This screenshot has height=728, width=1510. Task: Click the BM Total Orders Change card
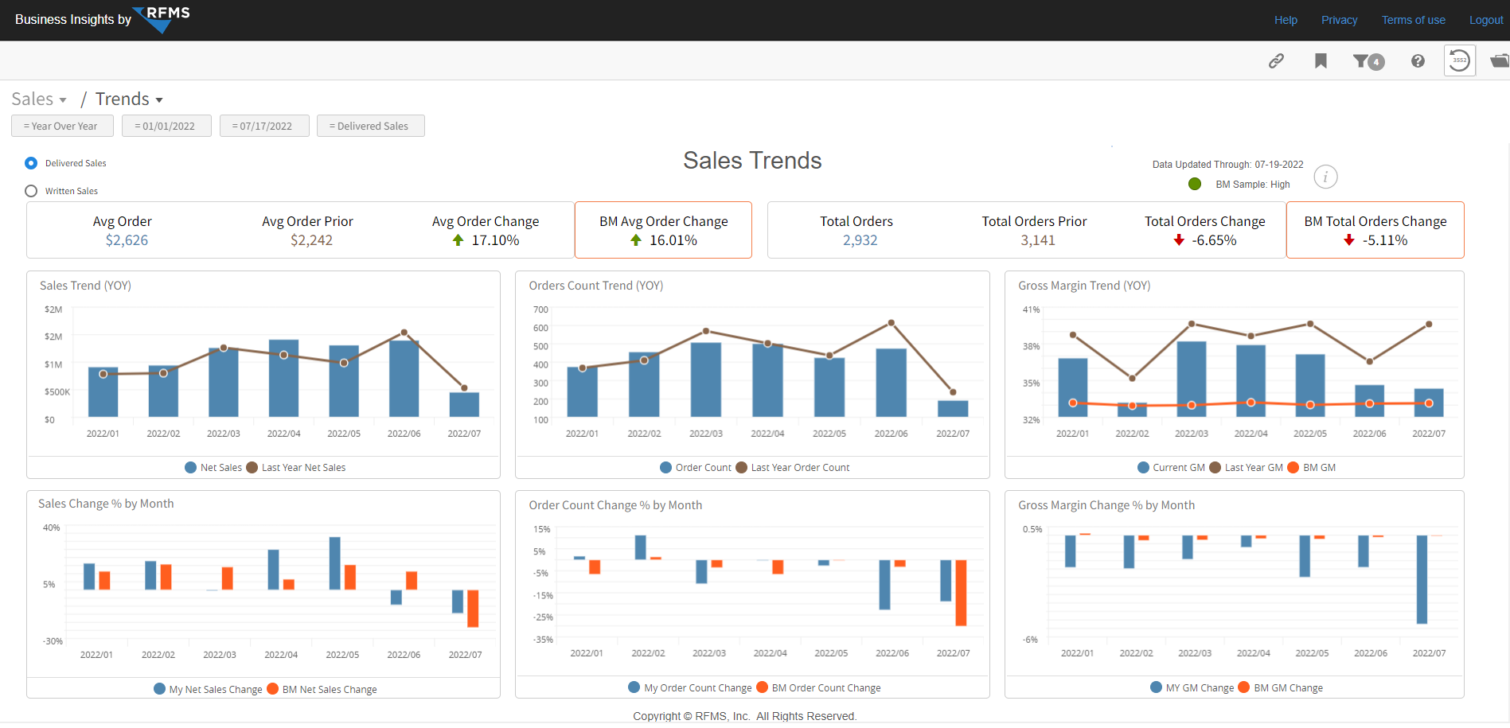(x=1375, y=230)
